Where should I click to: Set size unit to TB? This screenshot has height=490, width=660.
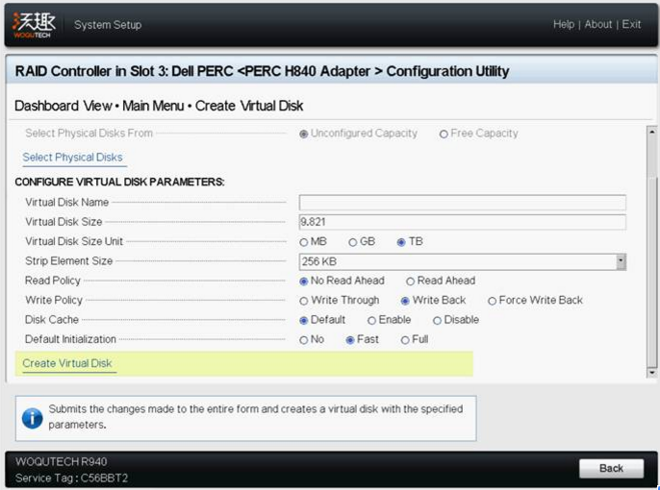click(x=401, y=242)
